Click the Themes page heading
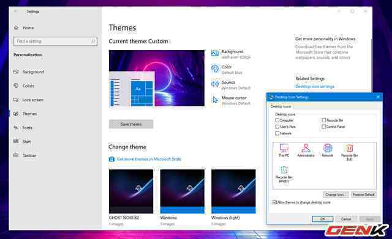 (123, 28)
